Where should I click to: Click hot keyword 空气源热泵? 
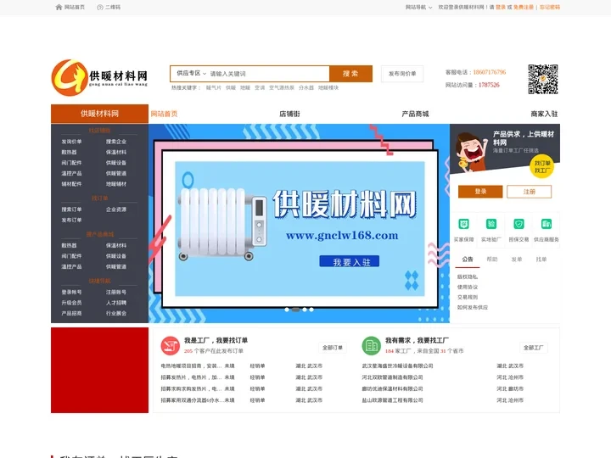[282, 87]
